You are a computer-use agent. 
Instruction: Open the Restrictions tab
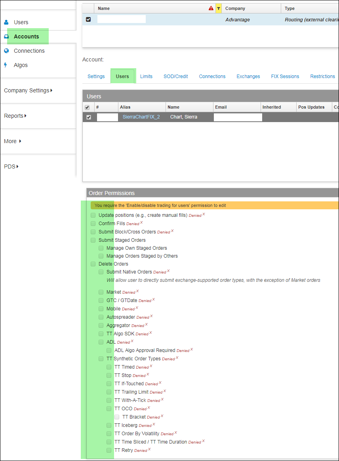click(x=322, y=77)
